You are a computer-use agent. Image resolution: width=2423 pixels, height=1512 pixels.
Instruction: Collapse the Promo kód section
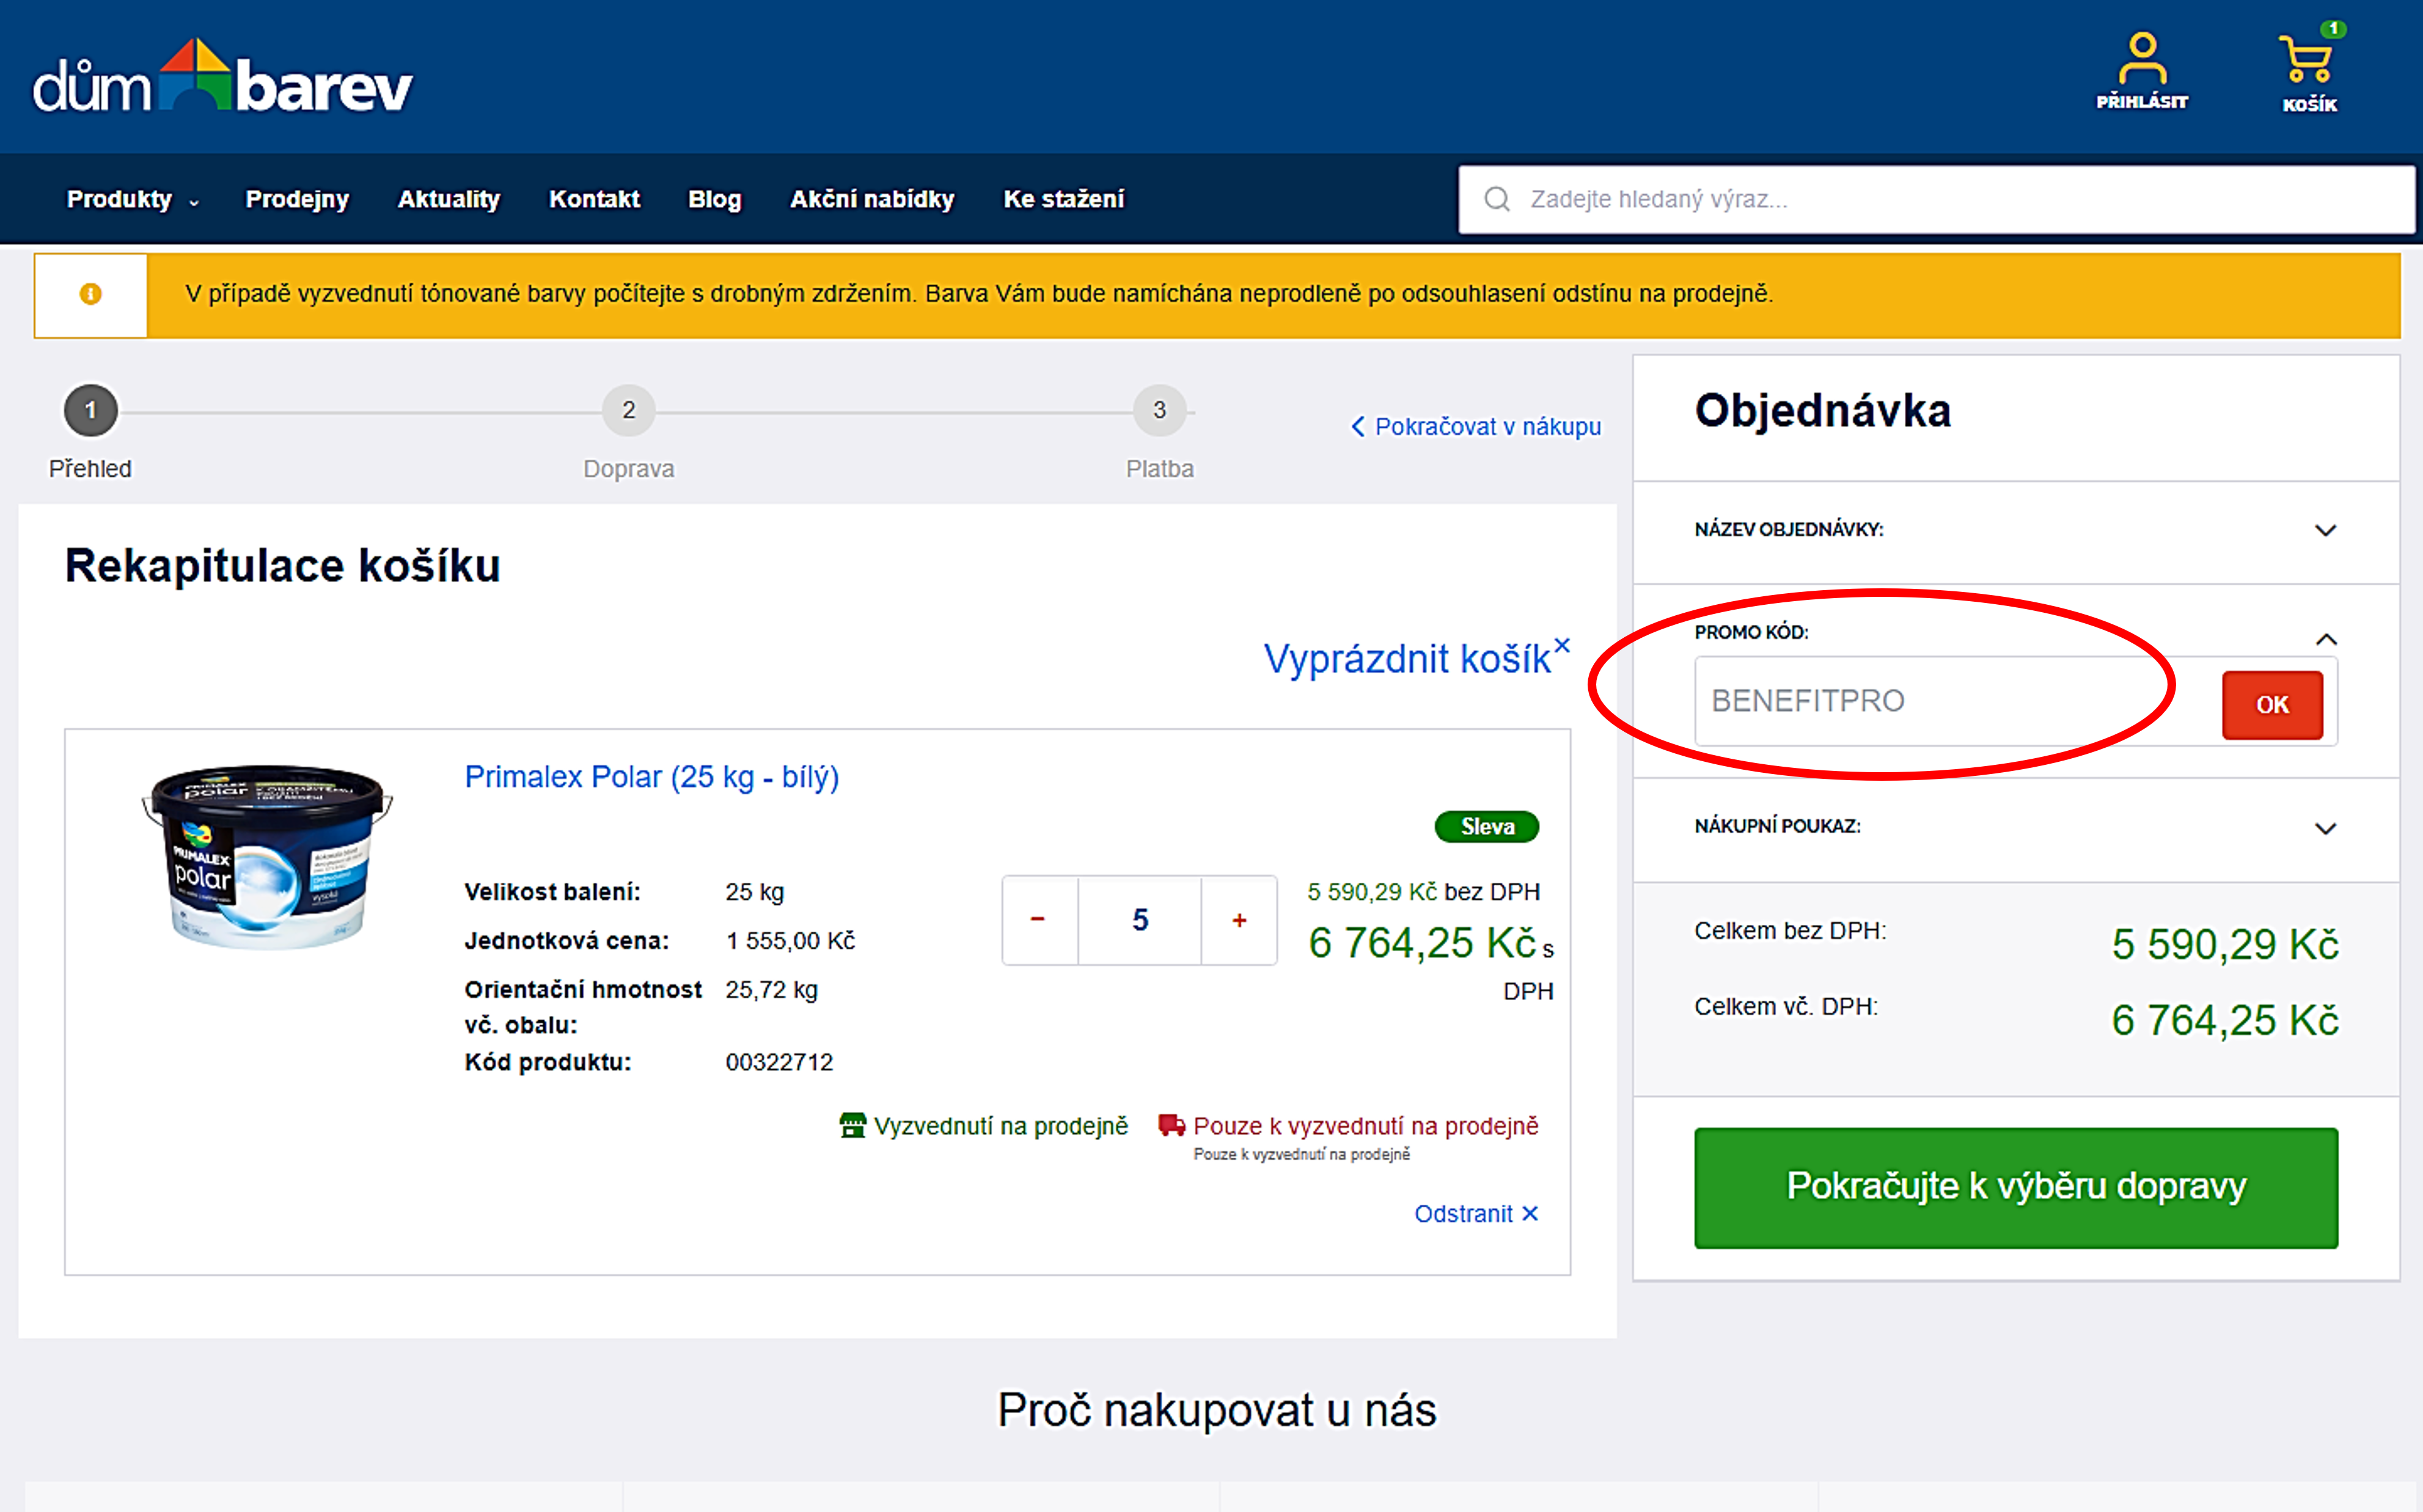pyautogui.click(x=2325, y=639)
